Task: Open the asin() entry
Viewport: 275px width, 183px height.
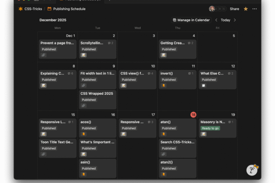Action: 98,168
